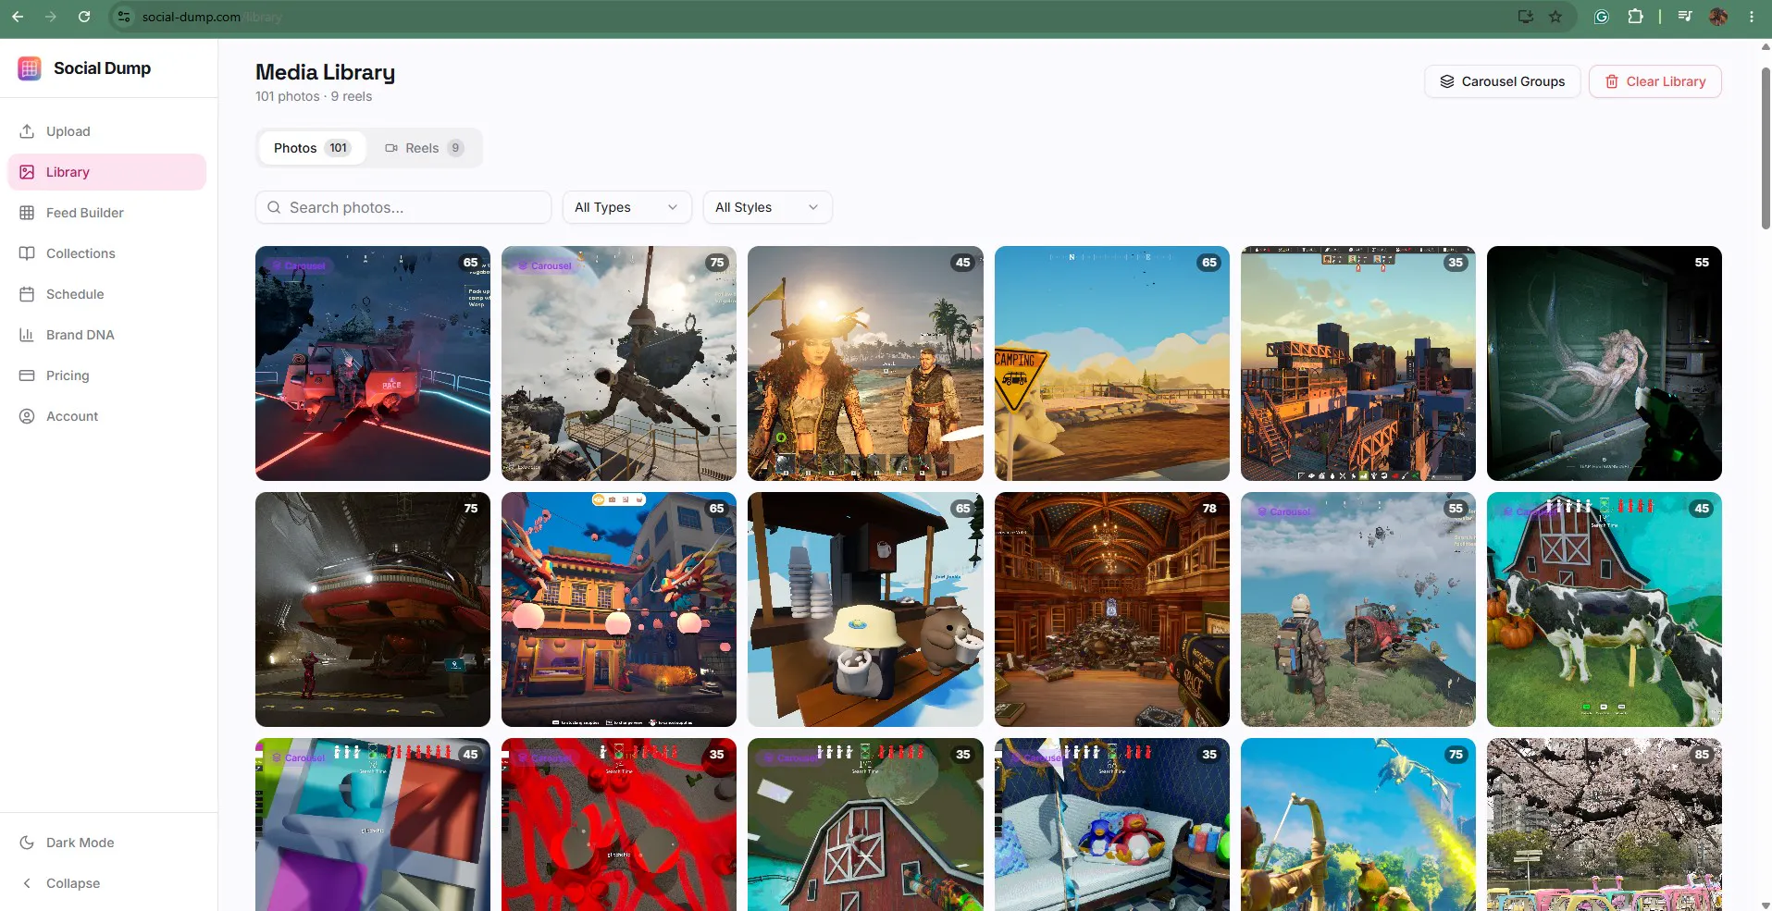
Task: Open the browser profile avatar
Action: coord(1718,17)
